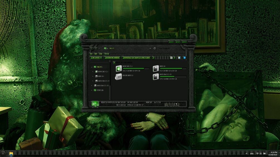This screenshot has height=157, width=280.
Task: Click '101 GB free of 638 GB' text
Action: tap(168, 71)
